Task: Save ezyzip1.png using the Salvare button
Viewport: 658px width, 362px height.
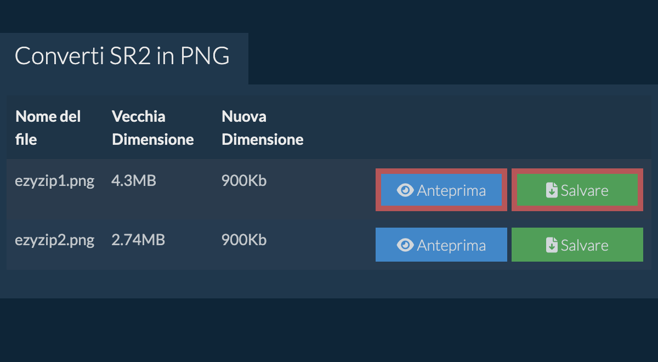Action: pyautogui.click(x=577, y=190)
